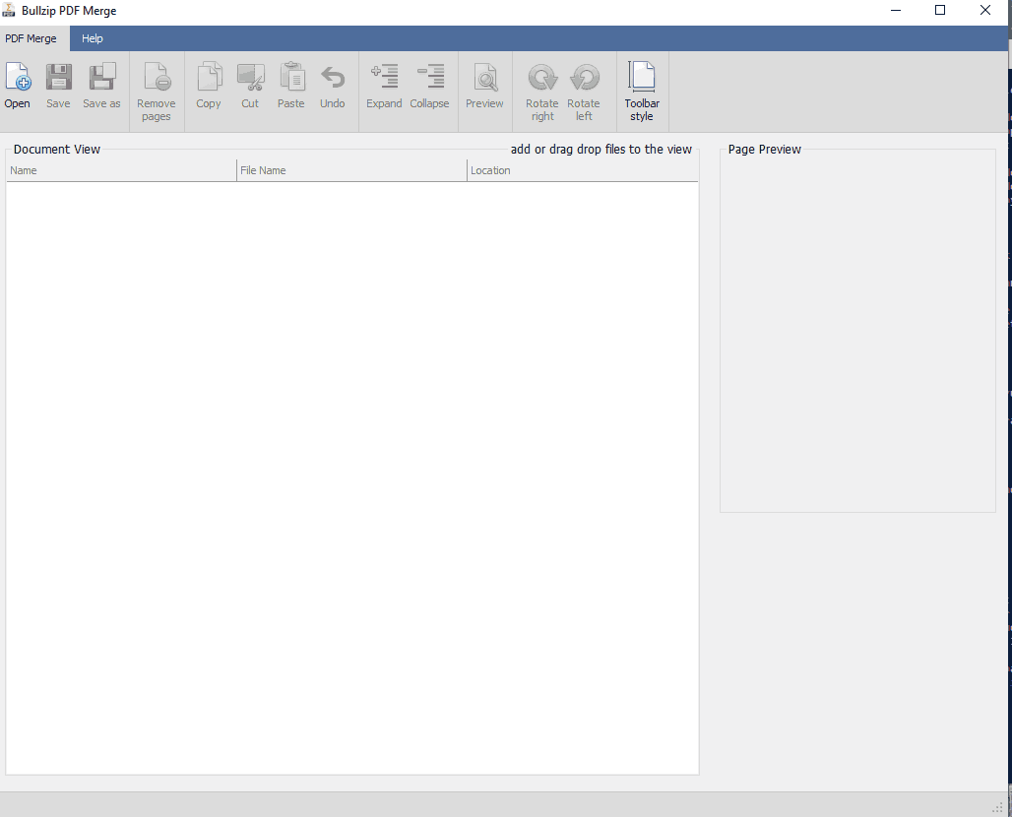The height and width of the screenshot is (817, 1012).
Task: Open the Preview magnifier tool
Action: (x=484, y=78)
